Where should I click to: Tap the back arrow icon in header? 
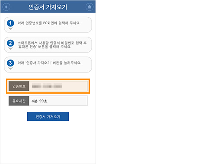[x=6, y=7]
